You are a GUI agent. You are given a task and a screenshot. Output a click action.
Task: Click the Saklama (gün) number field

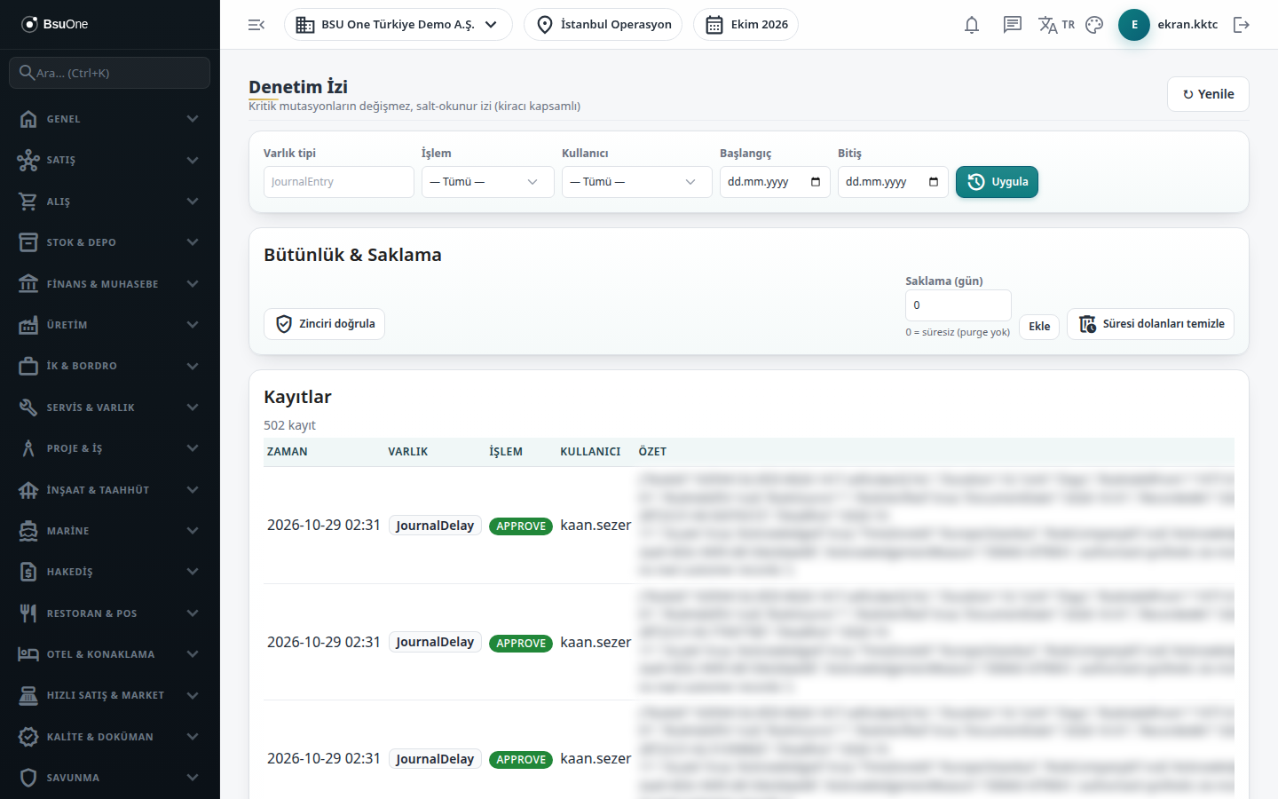pos(958,305)
